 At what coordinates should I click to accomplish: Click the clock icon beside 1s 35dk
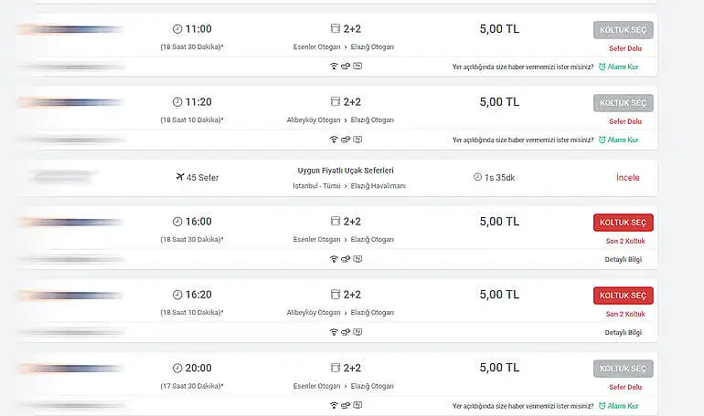pyautogui.click(x=477, y=177)
